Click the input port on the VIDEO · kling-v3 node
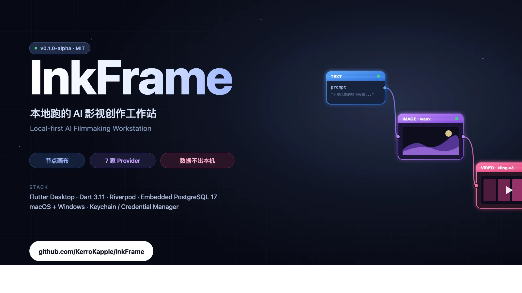 tap(476, 186)
